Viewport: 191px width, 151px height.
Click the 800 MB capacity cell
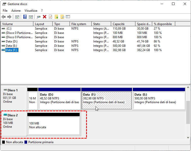coord(118,37)
